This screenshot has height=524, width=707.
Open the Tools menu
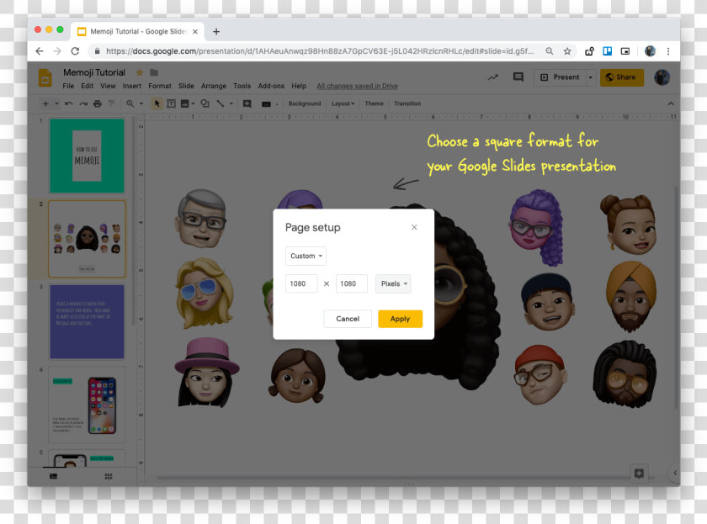click(x=242, y=86)
